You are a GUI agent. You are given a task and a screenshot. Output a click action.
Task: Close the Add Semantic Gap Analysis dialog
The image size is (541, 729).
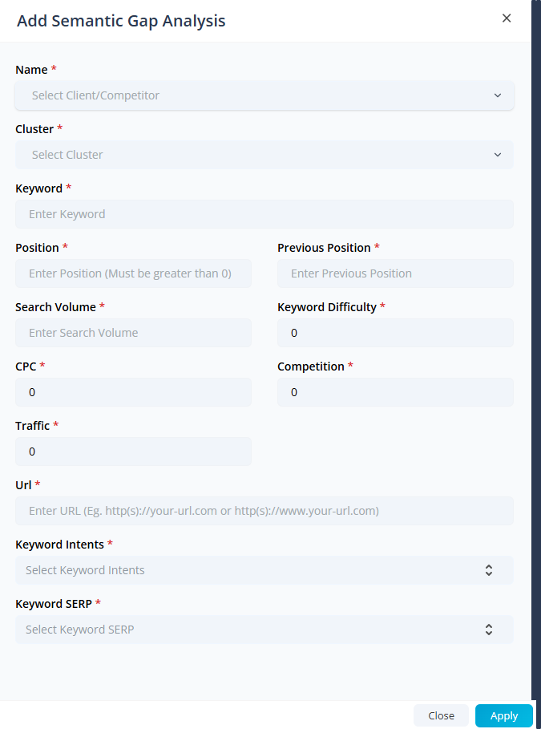(x=507, y=18)
